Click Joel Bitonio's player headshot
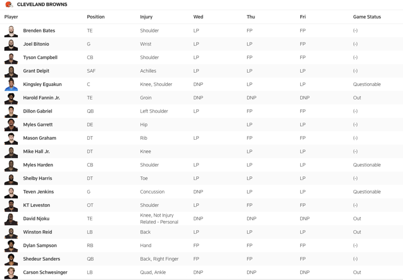 (11, 44)
